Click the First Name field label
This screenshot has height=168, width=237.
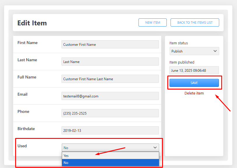point(27,43)
